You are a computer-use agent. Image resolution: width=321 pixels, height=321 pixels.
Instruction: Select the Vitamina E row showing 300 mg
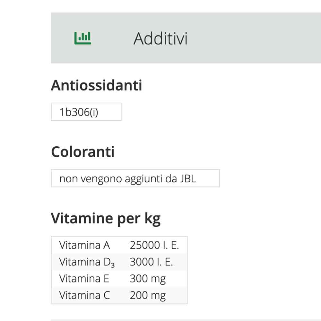click(119, 278)
